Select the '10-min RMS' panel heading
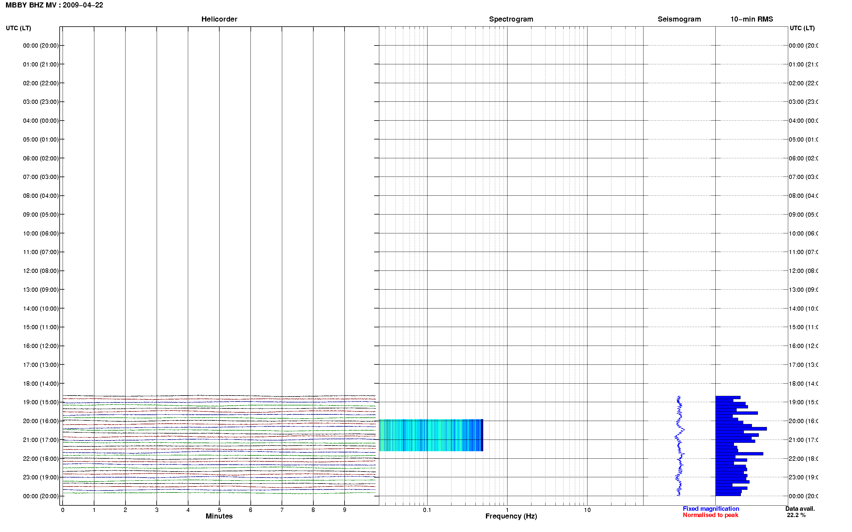 tap(752, 19)
